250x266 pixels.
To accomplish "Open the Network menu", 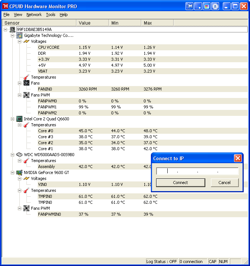I will coord(34,15).
